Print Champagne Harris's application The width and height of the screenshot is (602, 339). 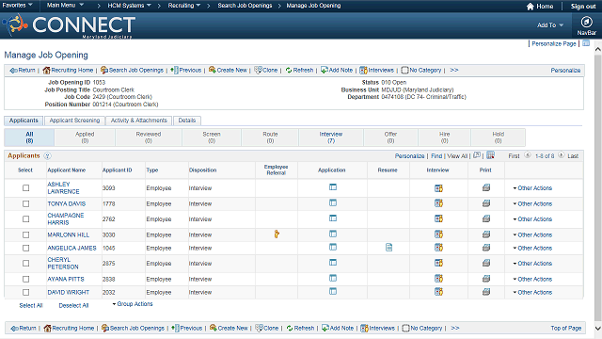pos(486,218)
